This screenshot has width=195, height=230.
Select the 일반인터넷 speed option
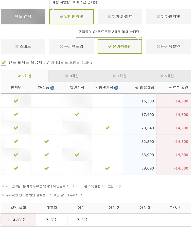71,17
